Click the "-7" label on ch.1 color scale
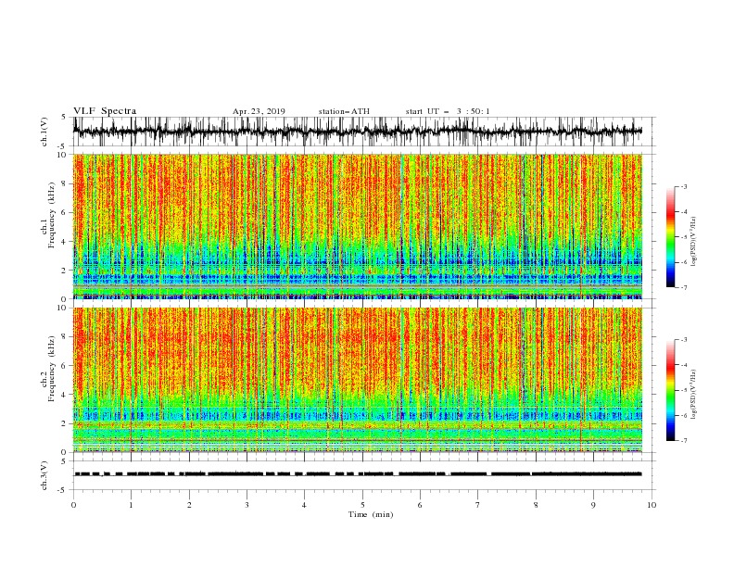734x567 pixels. 684,287
